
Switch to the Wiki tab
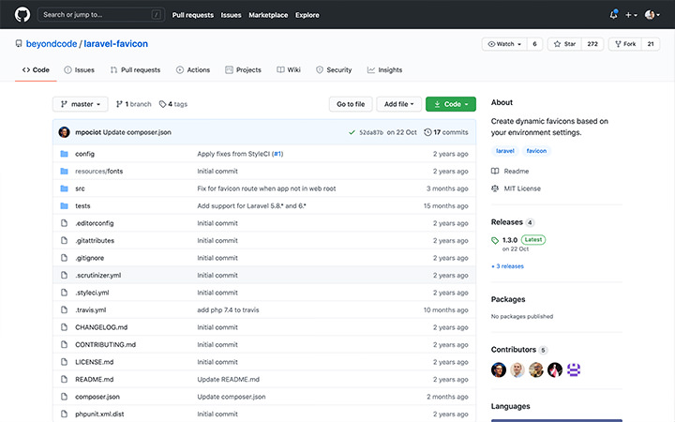(x=289, y=69)
